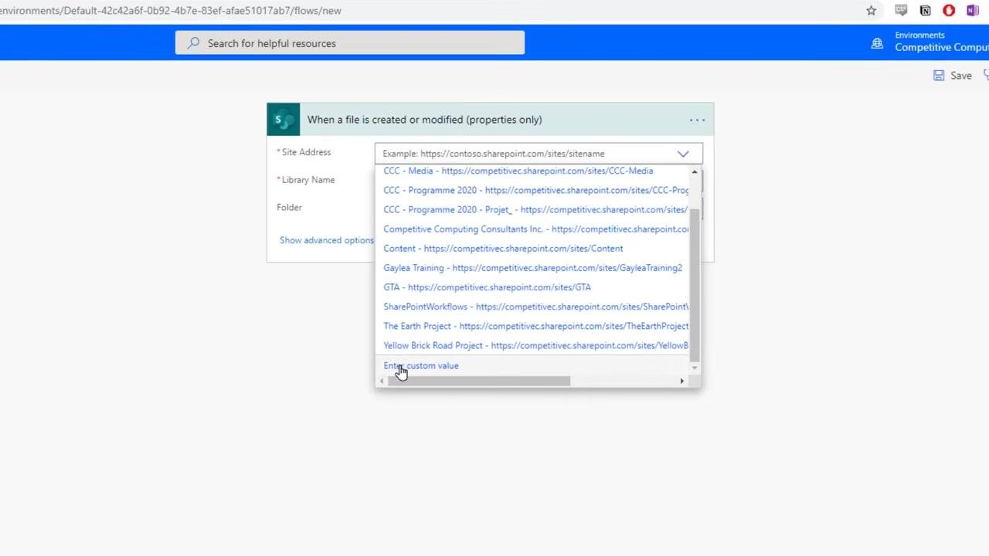Choose The Earth Project site

click(x=535, y=326)
